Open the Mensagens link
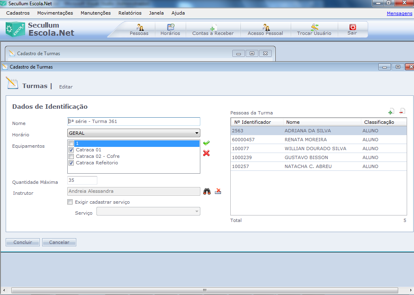The image size is (414, 295). pyautogui.click(x=399, y=13)
